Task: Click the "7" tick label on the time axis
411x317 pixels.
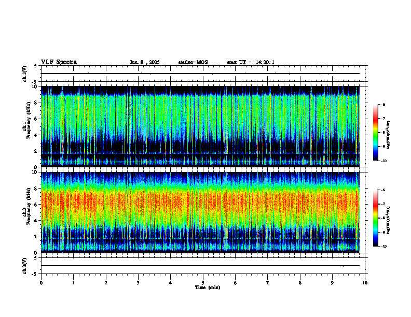Action: click(268, 283)
